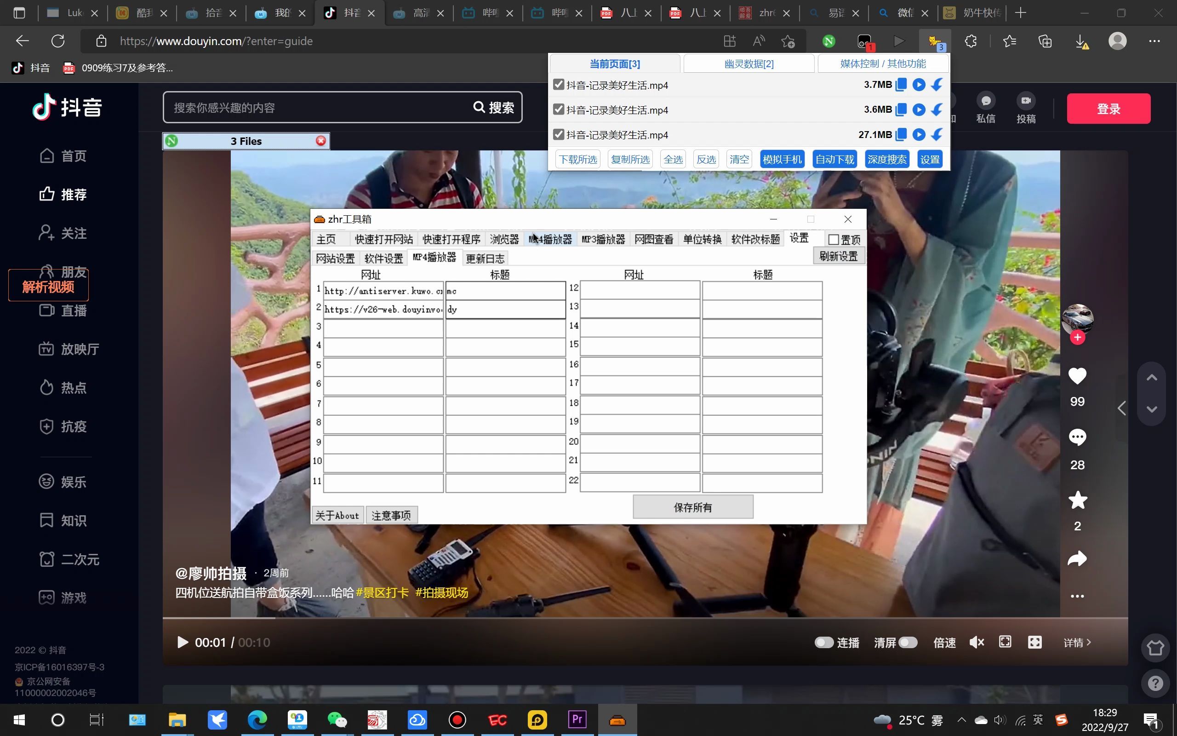Go to previous video with up chevron
The width and height of the screenshot is (1177, 736).
tap(1151, 377)
